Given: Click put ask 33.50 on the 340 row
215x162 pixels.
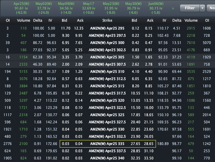Looking at the screenshot, I should click(149, 158).
